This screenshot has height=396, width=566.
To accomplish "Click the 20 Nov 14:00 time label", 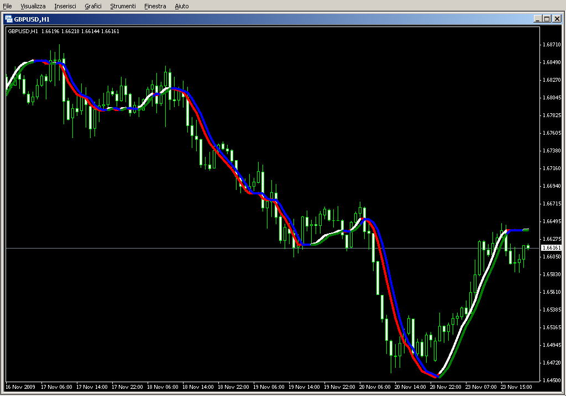I will 410,387.
